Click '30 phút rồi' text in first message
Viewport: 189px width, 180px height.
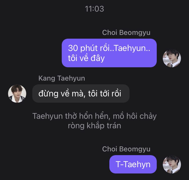pyautogui.click(x=90, y=48)
